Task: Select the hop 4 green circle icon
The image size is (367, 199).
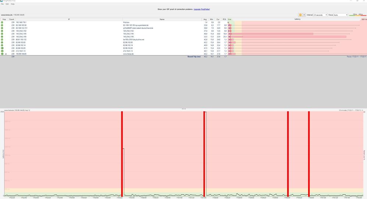Action: pos(2,31)
